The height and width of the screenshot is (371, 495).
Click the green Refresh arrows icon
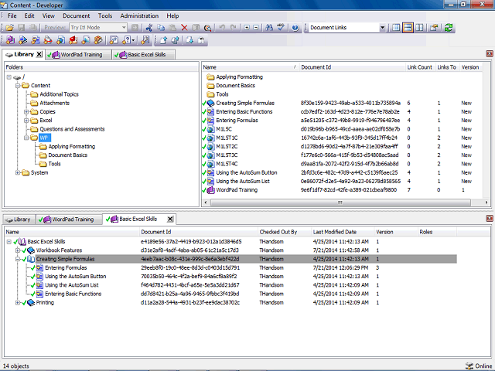pos(449,28)
